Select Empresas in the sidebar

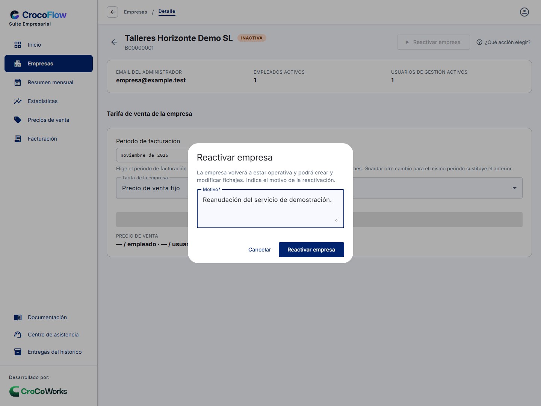(48, 64)
